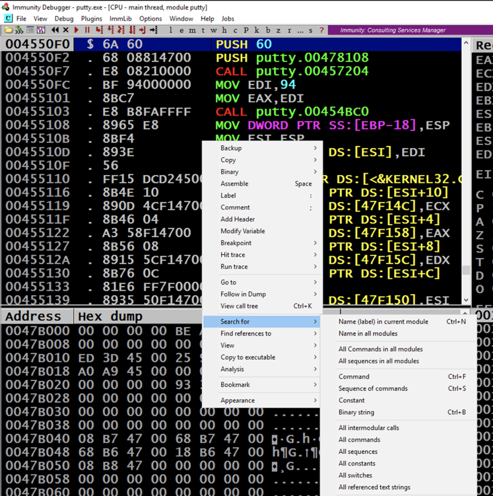Open the Options menu
Viewport: 493px width, 496px height.
pyautogui.click(x=150, y=18)
